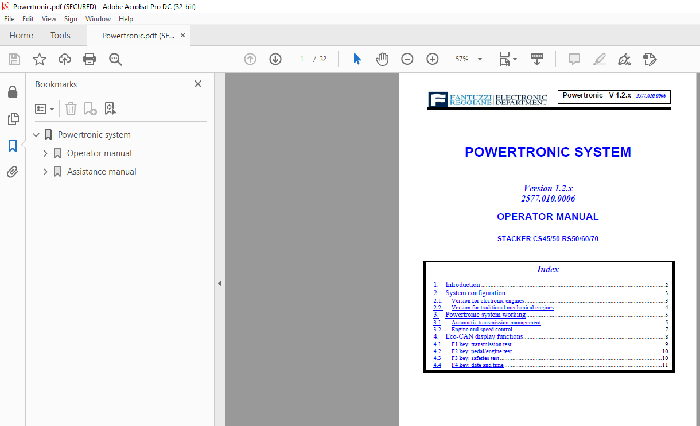Switch to the Home tab

click(21, 36)
